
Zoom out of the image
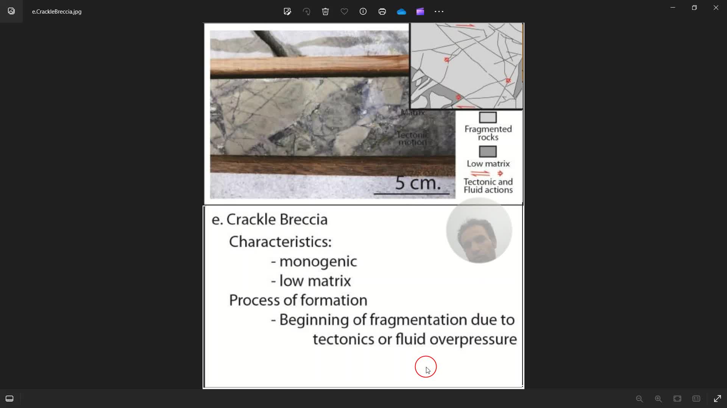pyautogui.click(x=640, y=399)
